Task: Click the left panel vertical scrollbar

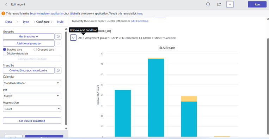Action: [66, 78]
